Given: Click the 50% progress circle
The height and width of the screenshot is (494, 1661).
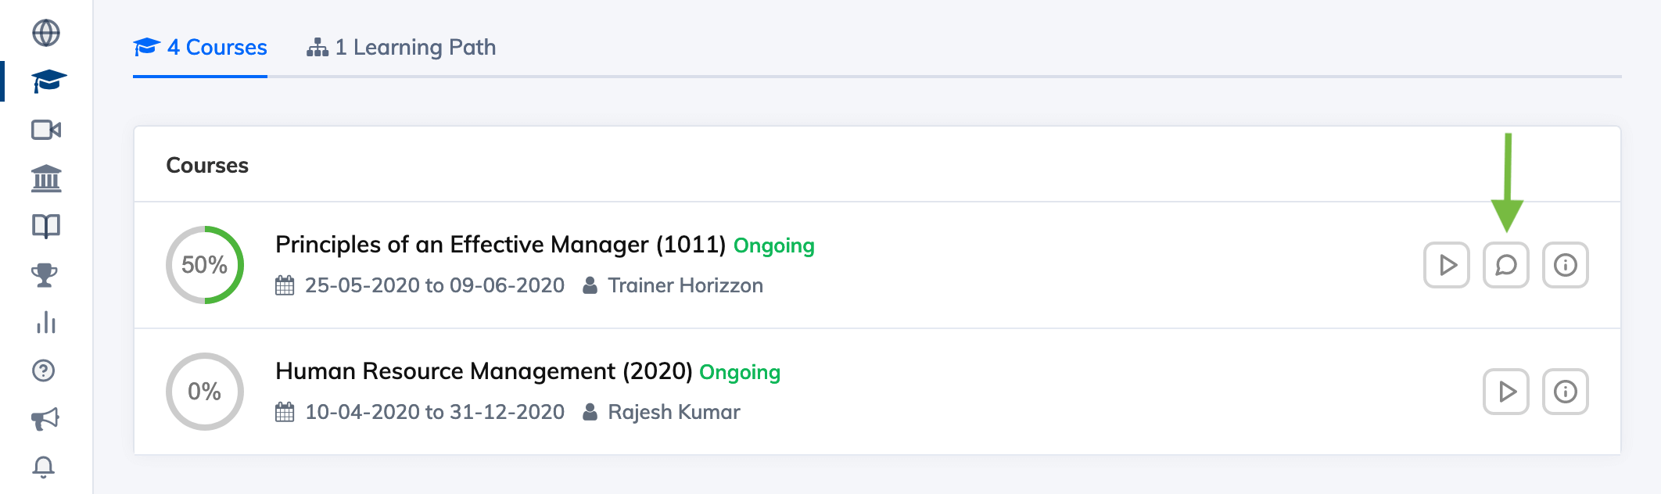Looking at the screenshot, I should (x=205, y=265).
